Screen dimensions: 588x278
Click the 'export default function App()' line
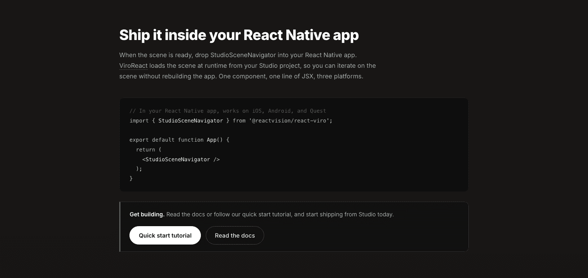point(180,140)
